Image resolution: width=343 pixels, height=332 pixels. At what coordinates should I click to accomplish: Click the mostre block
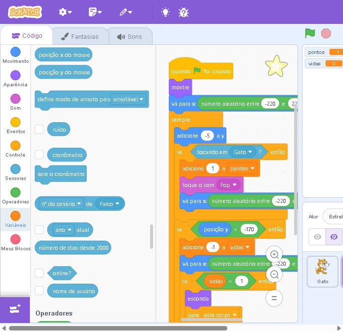coord(180,87)
